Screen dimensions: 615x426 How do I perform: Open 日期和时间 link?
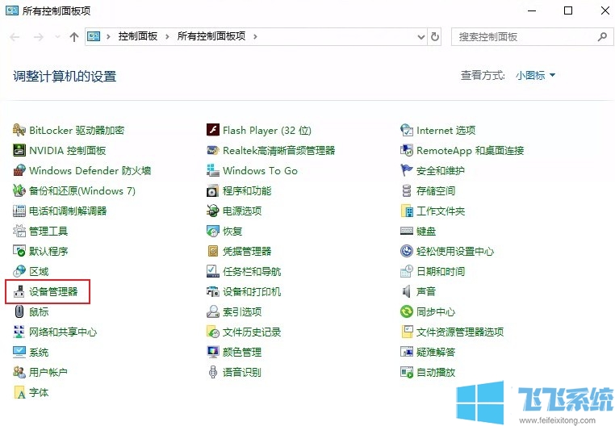(441, 271)
